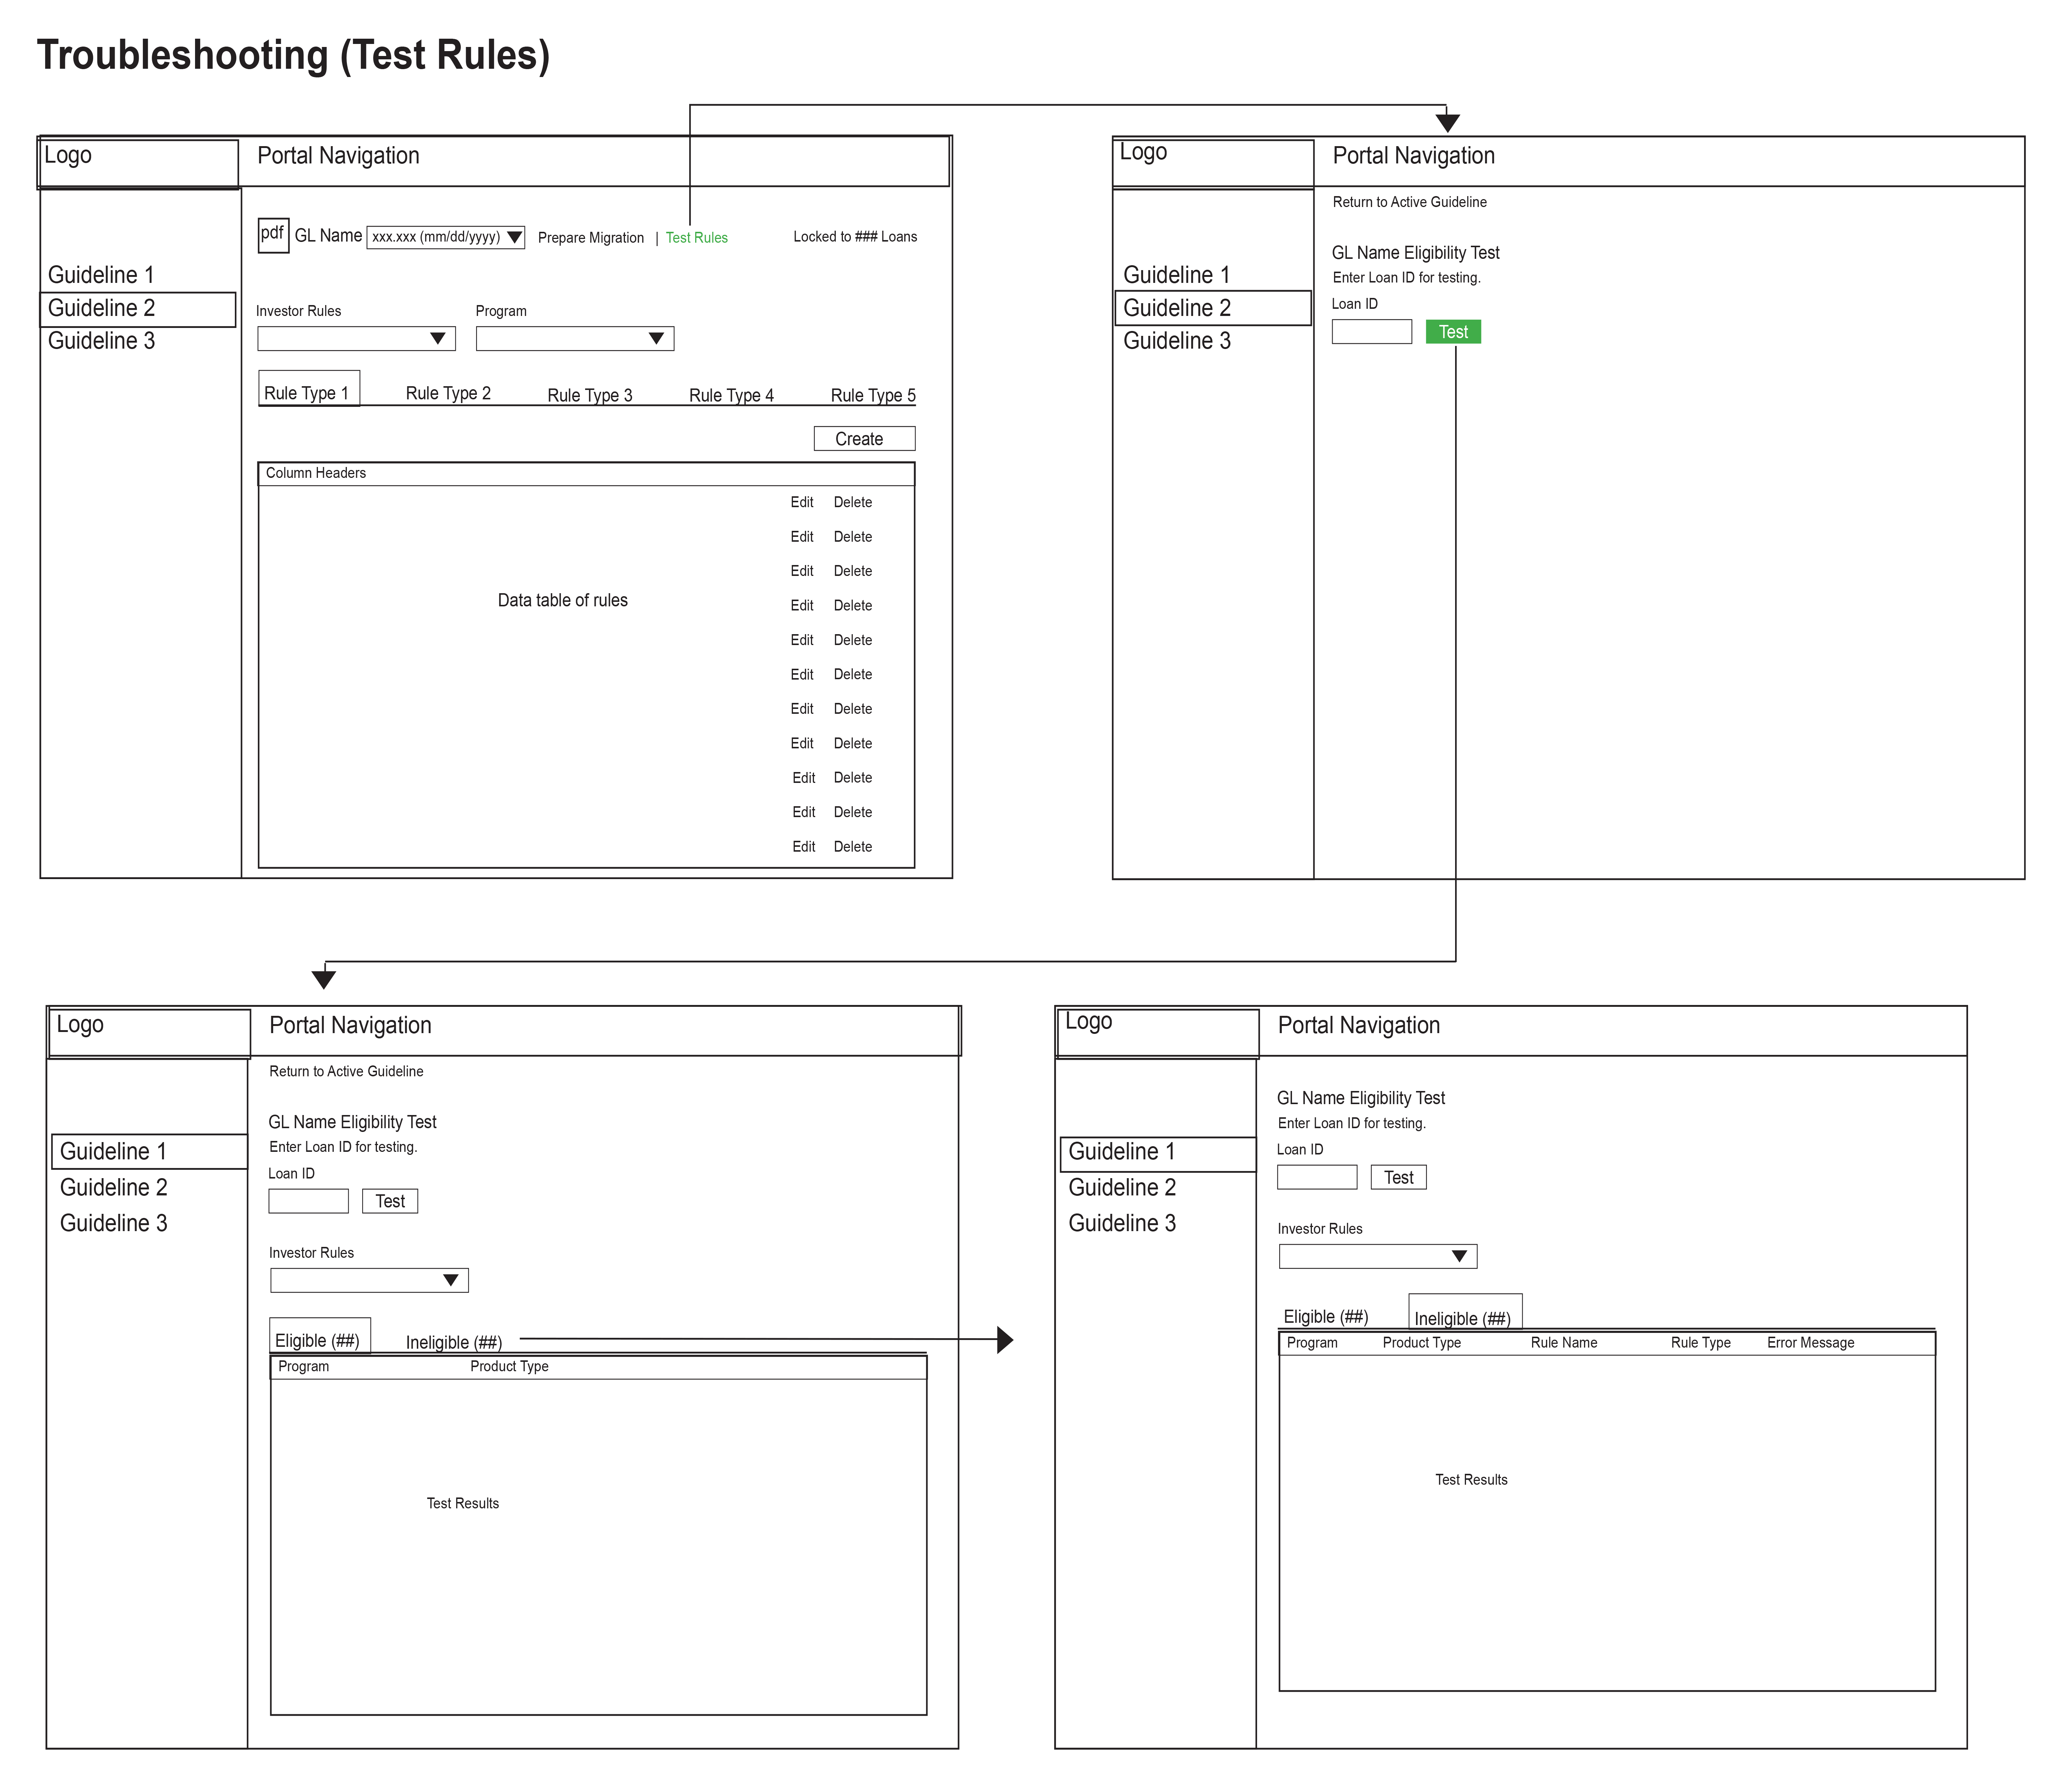The height and width of the screenshot is (1792, 2056).
Task: Click the Logo in the top-right screen
Action: tap(1144, 152)
